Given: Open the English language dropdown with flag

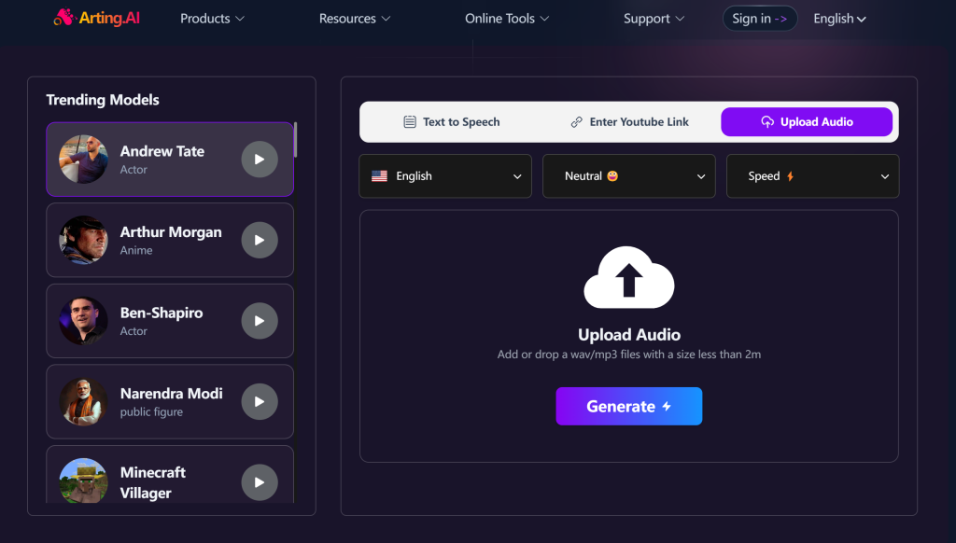Looking at the screenshot, I should [x=445, y=176].
